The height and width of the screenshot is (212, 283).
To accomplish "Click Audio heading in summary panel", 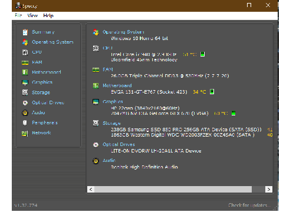I will tap(109, 161).
